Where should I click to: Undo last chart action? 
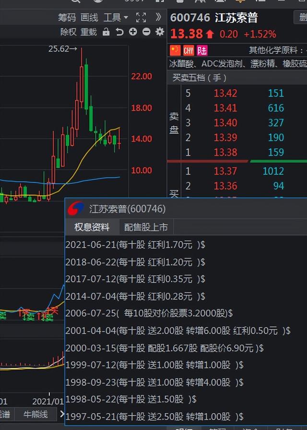[119, 32]
